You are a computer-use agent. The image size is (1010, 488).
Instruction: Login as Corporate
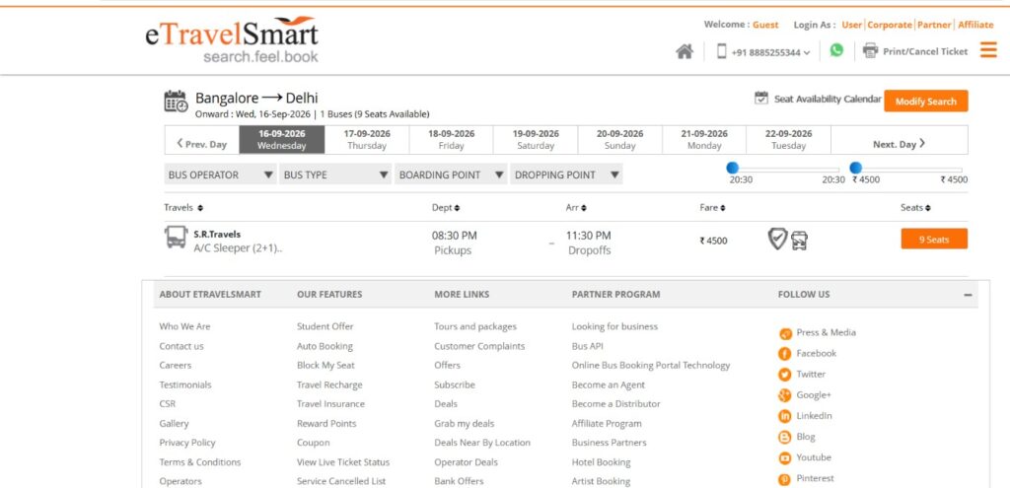[x=890, y=25]
